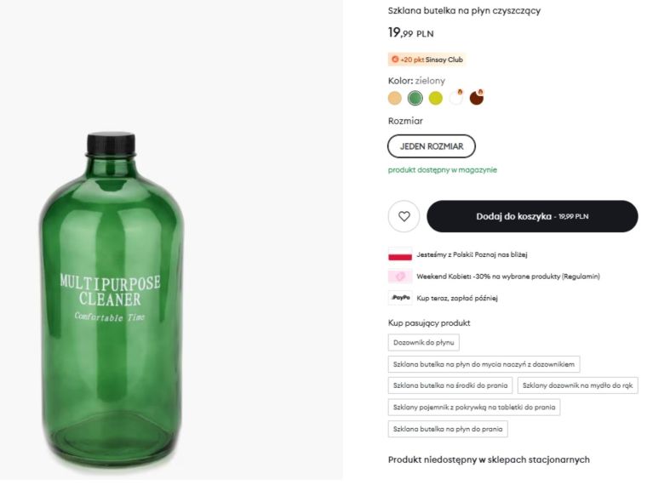Image resolution: width=647 pixels, height=485 pixels.
Task: Open Szklana butelka na środki do prania
Action: click(x=451, y=385)
